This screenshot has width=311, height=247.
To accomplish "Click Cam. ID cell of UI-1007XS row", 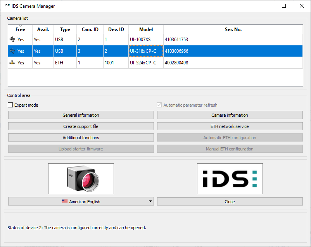I will tap(90, 40).
